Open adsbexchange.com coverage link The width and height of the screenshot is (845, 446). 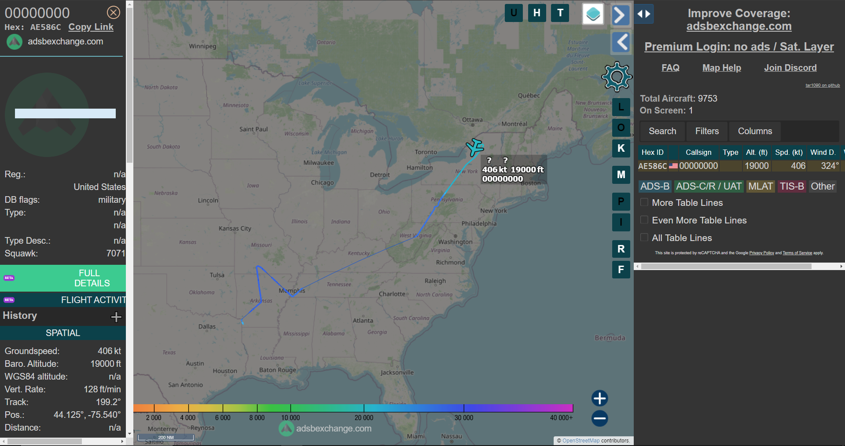(739, 26)
